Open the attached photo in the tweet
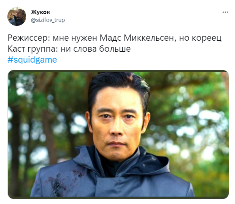The image size is (235, 204). click(118, 134)
